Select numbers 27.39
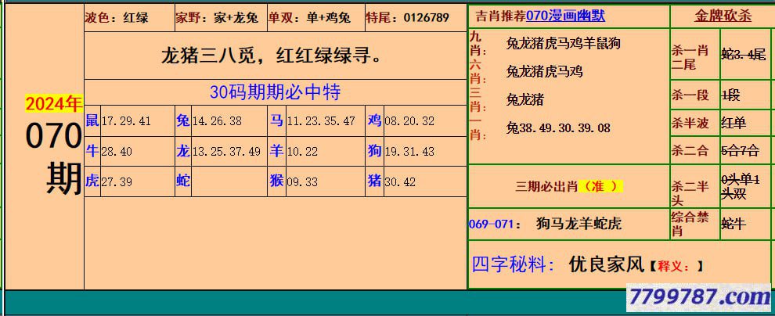 point(117,181)
